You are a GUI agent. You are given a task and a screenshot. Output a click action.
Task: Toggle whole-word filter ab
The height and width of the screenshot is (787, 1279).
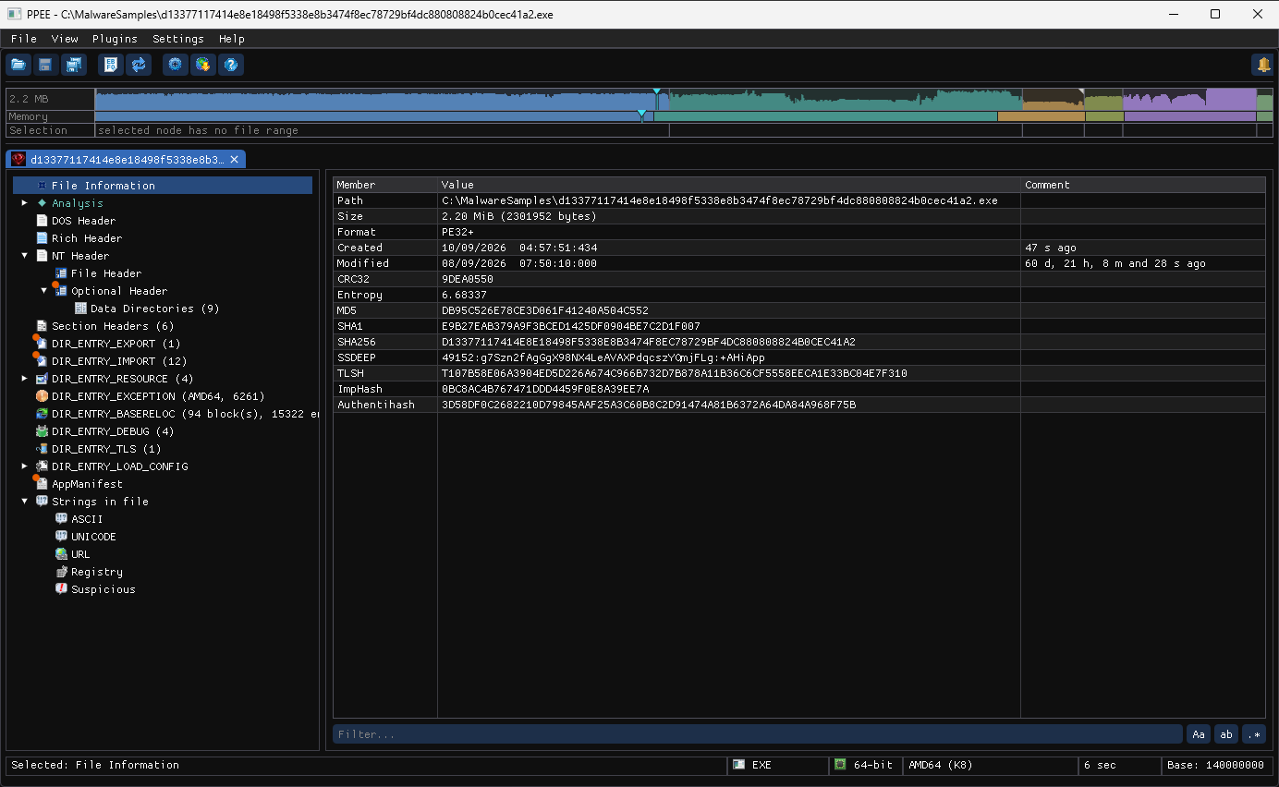[1226, 734]
